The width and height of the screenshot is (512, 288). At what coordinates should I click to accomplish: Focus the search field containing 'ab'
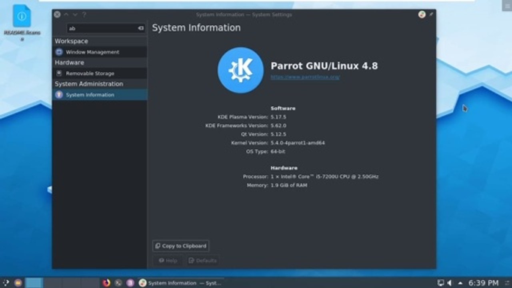[x=106, y=28]
